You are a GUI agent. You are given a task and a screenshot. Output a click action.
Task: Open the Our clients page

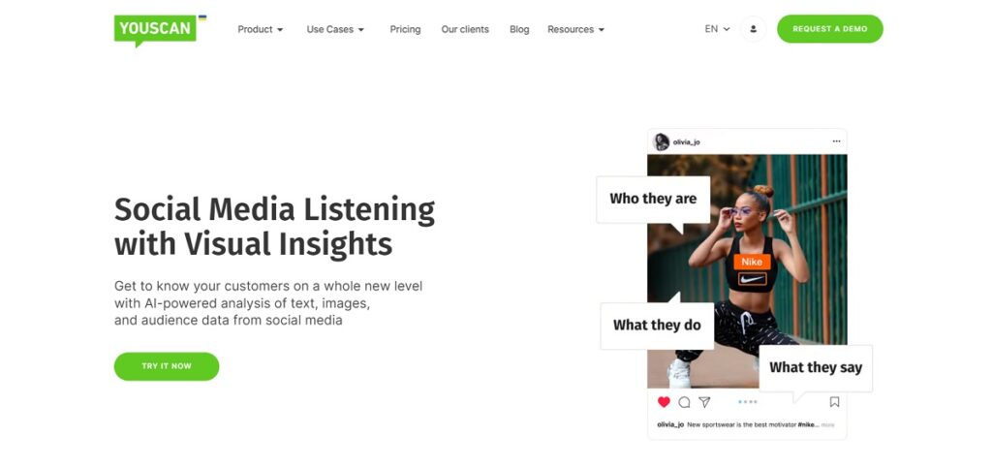465,29
